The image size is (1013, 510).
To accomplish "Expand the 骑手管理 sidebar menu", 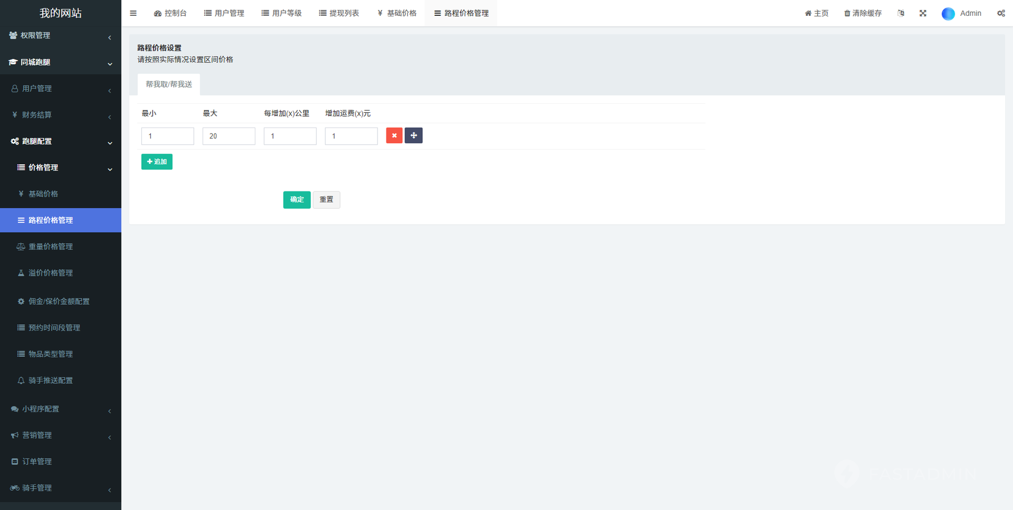I will point(60,488).
